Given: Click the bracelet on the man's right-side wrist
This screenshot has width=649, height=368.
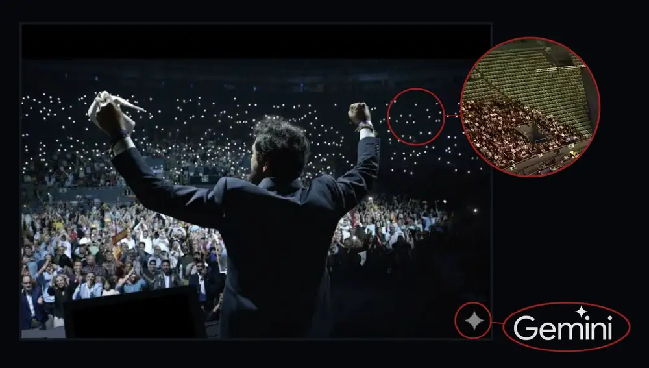Looking at the screenshot, I should click(365, 125).
